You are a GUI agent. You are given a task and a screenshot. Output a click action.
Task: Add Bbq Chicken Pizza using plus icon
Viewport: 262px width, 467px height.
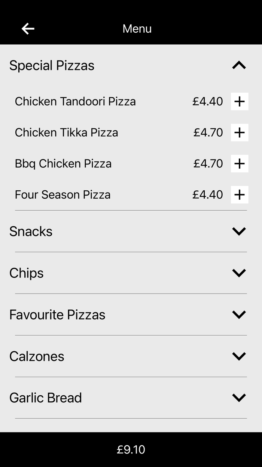[x=239, y=163]
